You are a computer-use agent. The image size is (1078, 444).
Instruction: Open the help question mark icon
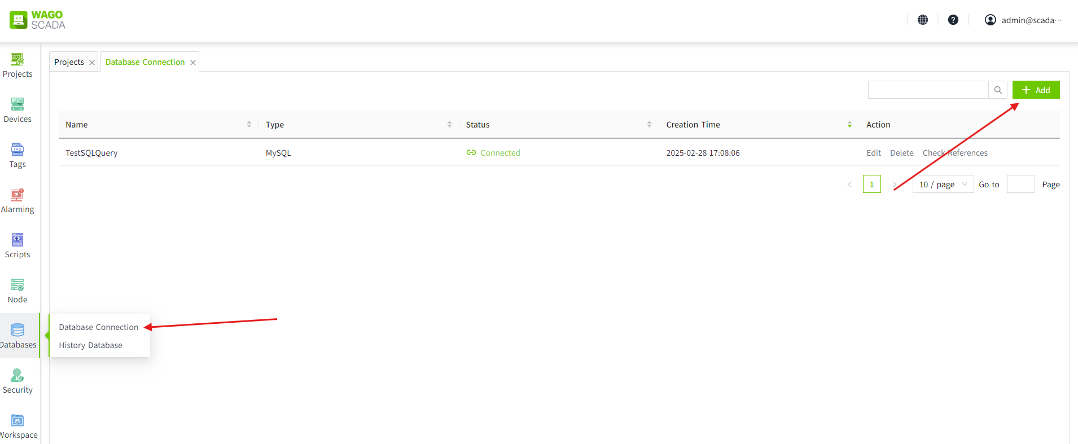point(953,20)
